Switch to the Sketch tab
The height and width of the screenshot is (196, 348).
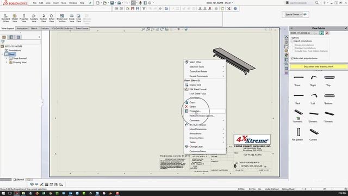click(34, 28)
